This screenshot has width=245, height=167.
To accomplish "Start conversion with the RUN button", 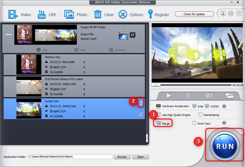I will [x=225, y=146].
